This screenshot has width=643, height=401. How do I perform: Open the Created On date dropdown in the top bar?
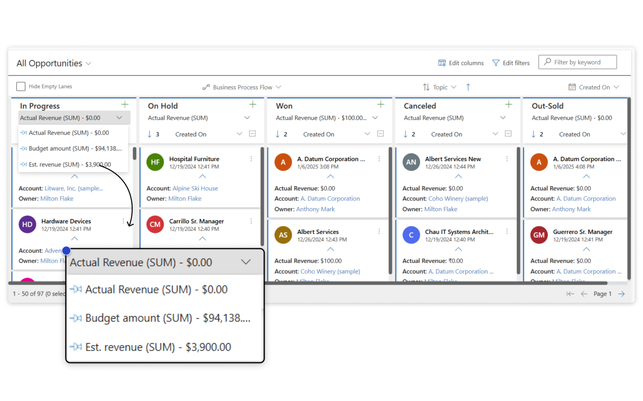(594, 87)
